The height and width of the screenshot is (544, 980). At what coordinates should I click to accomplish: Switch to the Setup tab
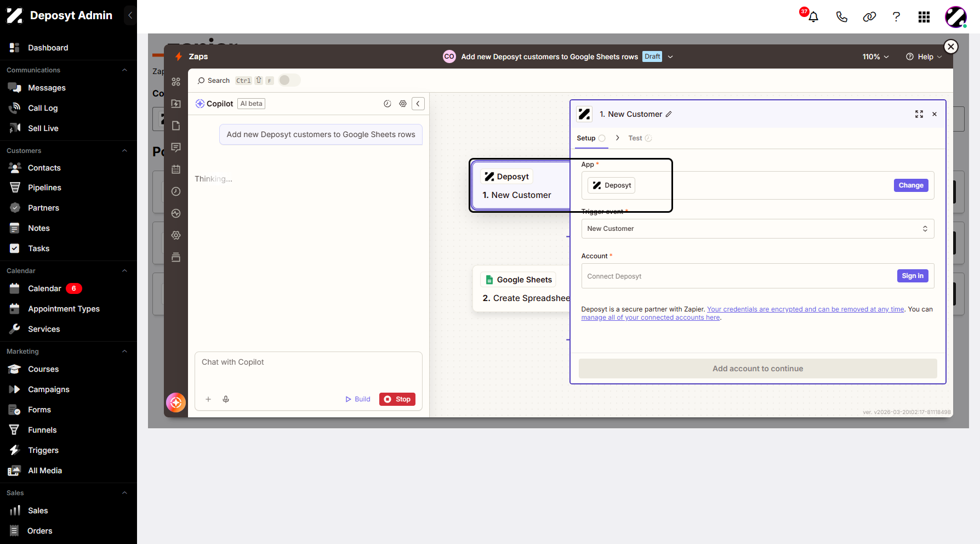(591, 138)
